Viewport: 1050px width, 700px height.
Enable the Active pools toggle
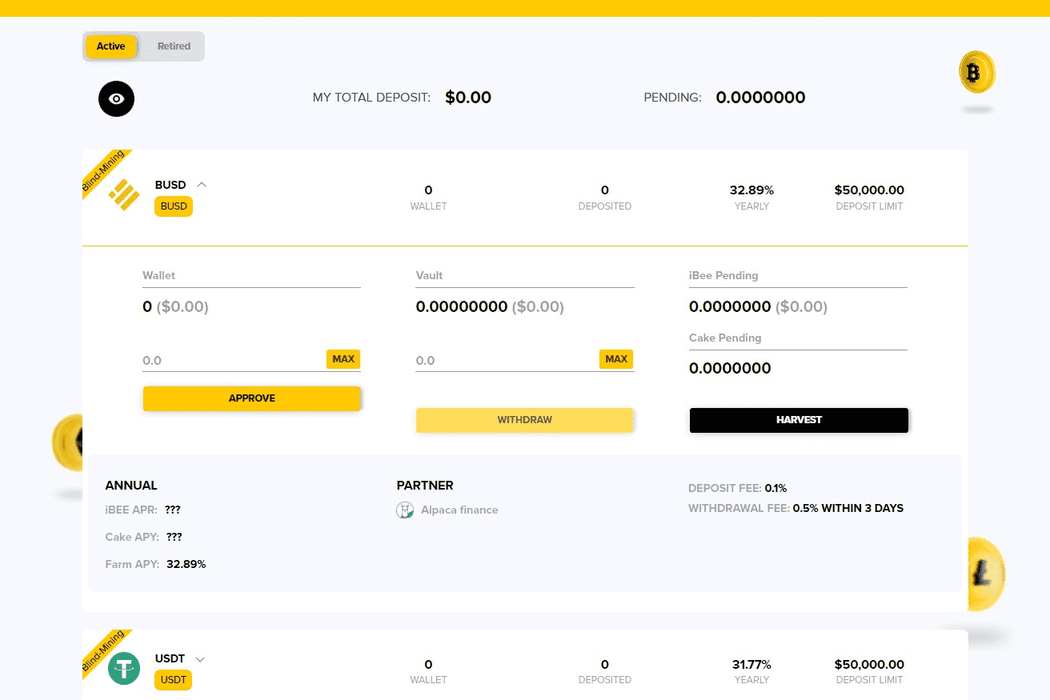(110, 46)
